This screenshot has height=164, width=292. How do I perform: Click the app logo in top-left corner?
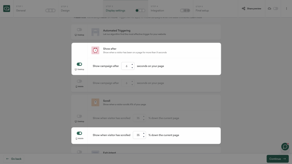click(7, 9)
